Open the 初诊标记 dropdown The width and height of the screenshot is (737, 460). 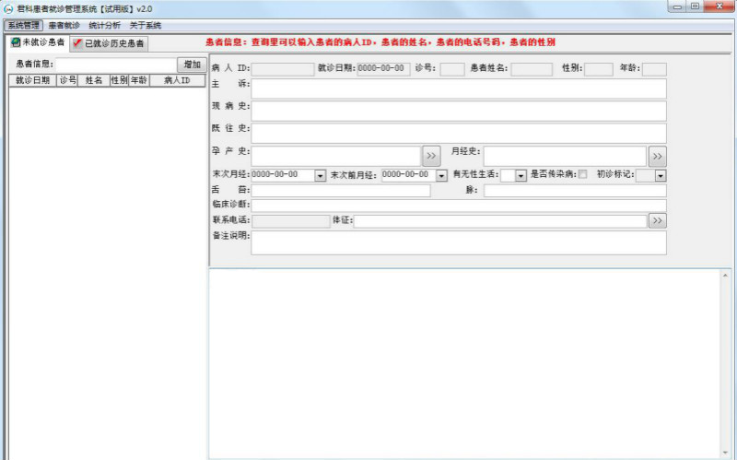(x=661, y=175)
